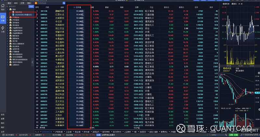Focus the tree panel search field
Viewport: 260px width, 137px height.
(x=18, y=6)
